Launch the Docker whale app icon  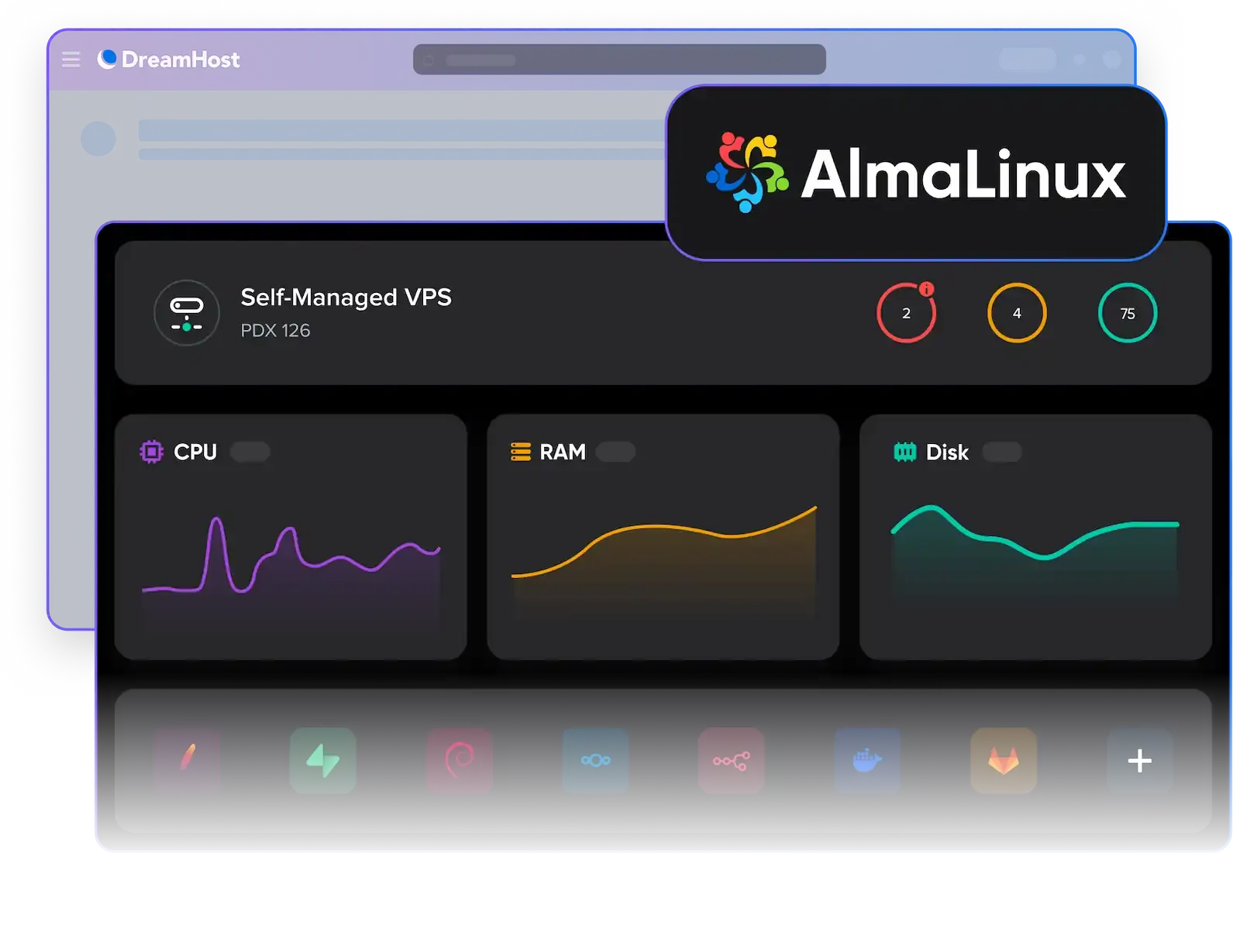[867, 760]
